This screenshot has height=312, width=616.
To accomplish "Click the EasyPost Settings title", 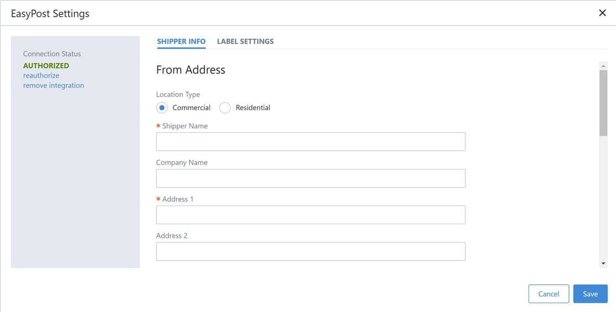I will tap(50, 13).
